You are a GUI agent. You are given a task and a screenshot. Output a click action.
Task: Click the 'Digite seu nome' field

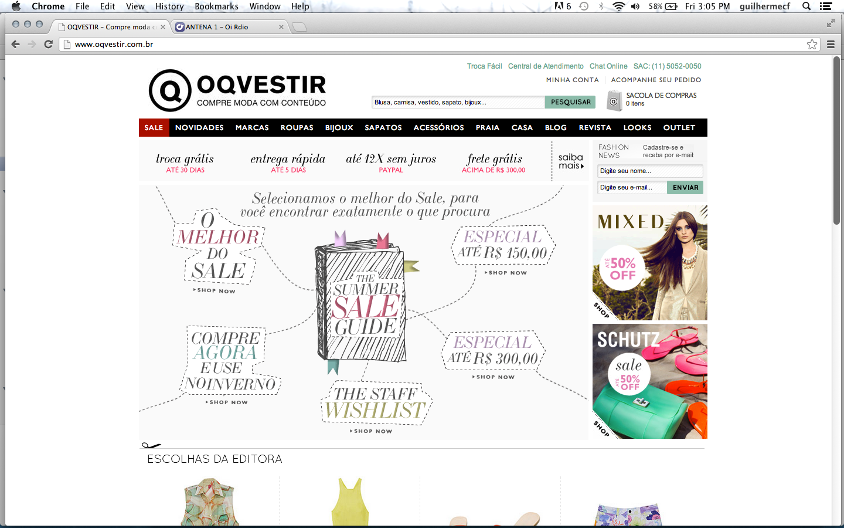pyautogui.click(x=650, y=171)
